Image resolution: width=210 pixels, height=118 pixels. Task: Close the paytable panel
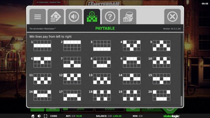tap(173, 16)
